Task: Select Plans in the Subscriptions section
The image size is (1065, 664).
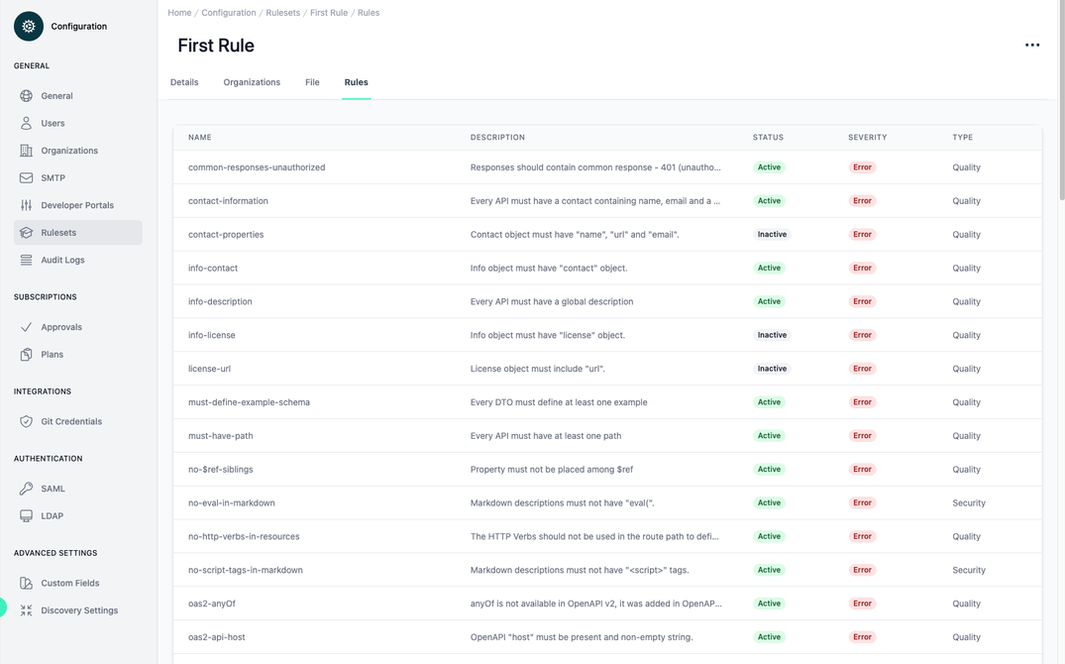Action: 52,354
